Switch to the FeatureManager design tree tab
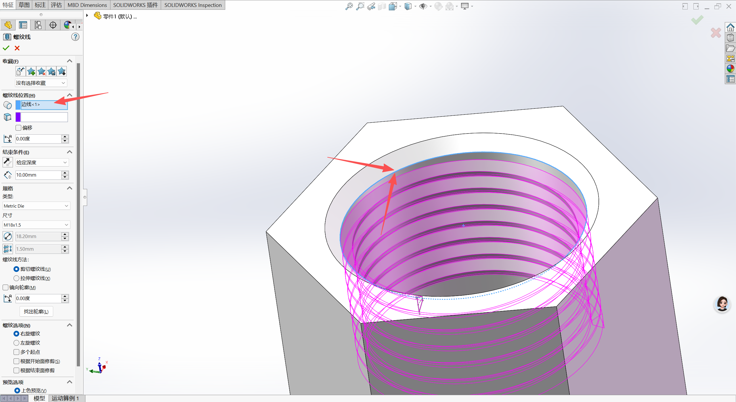 click(x=8, y=25)
